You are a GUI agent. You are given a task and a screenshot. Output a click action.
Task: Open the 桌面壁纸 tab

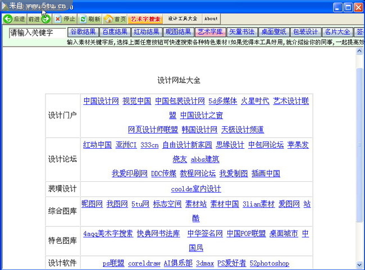click(x=273, y=32)
